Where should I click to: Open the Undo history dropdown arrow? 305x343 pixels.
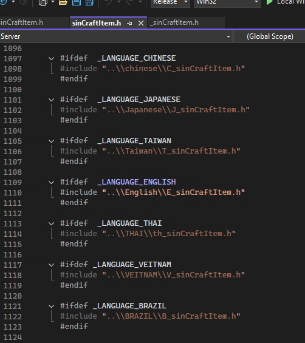tap(119, 2)
